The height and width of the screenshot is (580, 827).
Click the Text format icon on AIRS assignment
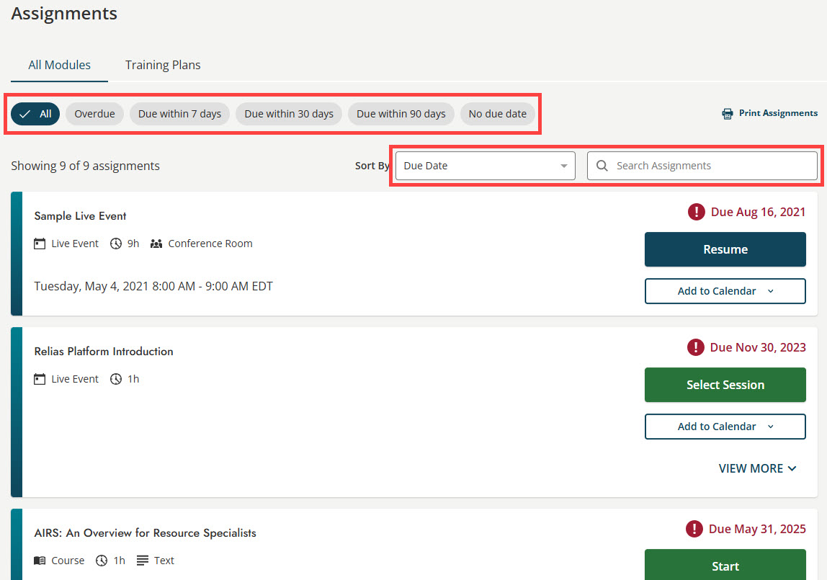click(x=143, y=560)
